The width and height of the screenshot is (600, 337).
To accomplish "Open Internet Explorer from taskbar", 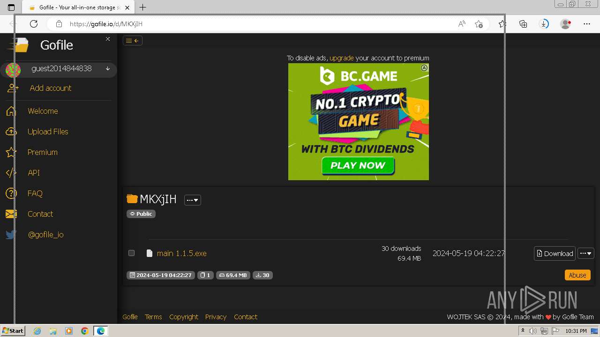I will tap(37, 331).
